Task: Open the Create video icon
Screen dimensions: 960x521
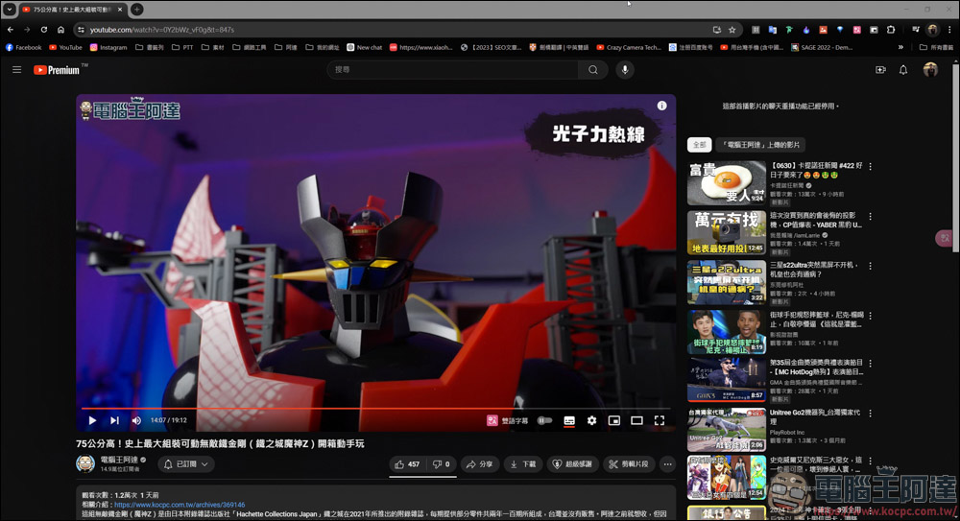Action: point(880,70)
